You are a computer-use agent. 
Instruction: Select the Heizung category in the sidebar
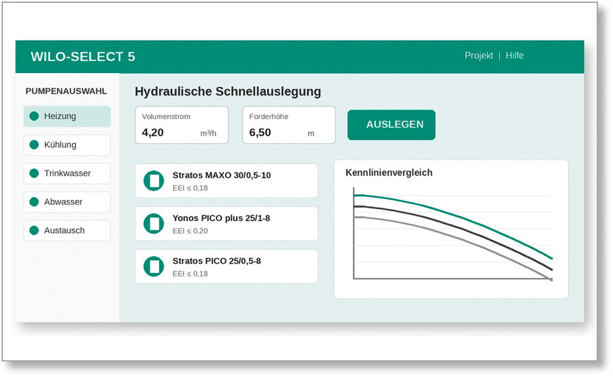(67, 116)
